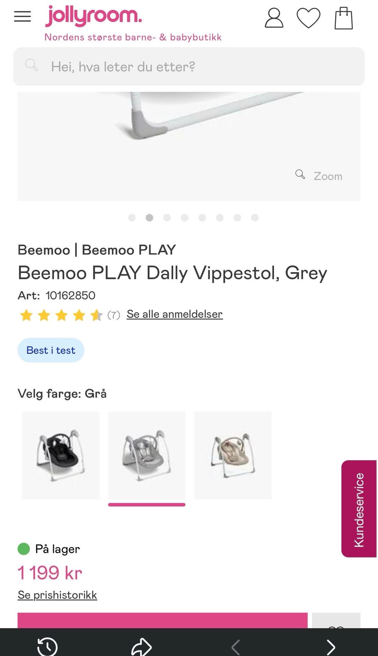378x656 pixels.
Task: Open the wishlist heart icon
Action: 308,18
